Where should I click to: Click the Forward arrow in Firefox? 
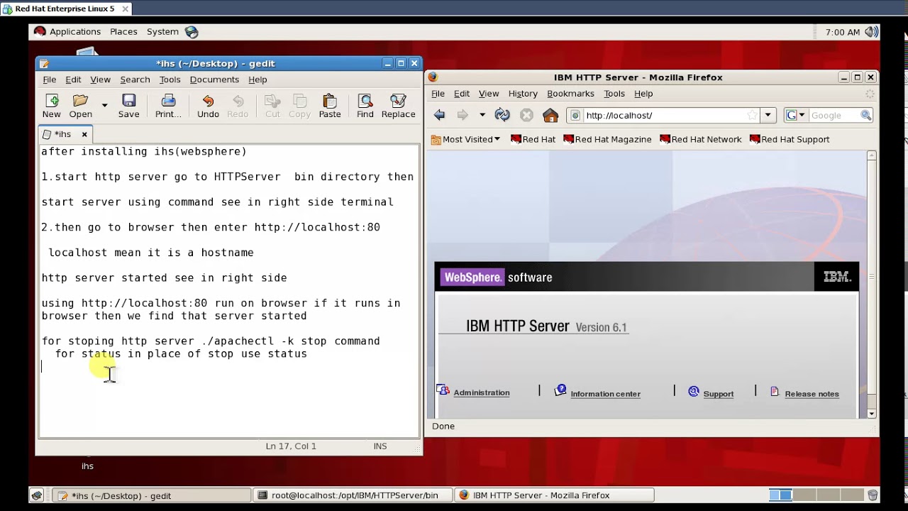pyautogui.click(x=463, y=115)
